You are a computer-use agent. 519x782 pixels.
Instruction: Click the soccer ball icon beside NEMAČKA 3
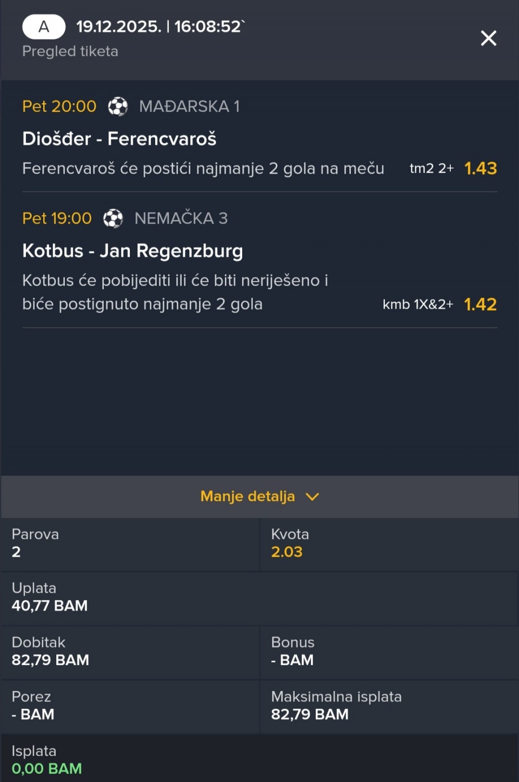pos(113,218)
